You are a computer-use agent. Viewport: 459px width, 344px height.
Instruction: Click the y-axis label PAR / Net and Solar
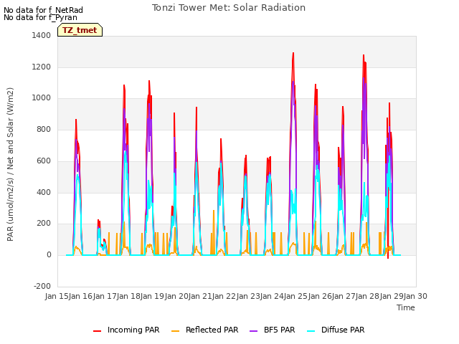click(x=10, y=164)
